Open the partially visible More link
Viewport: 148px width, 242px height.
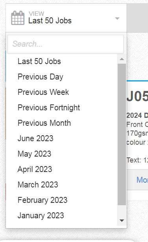142,180
